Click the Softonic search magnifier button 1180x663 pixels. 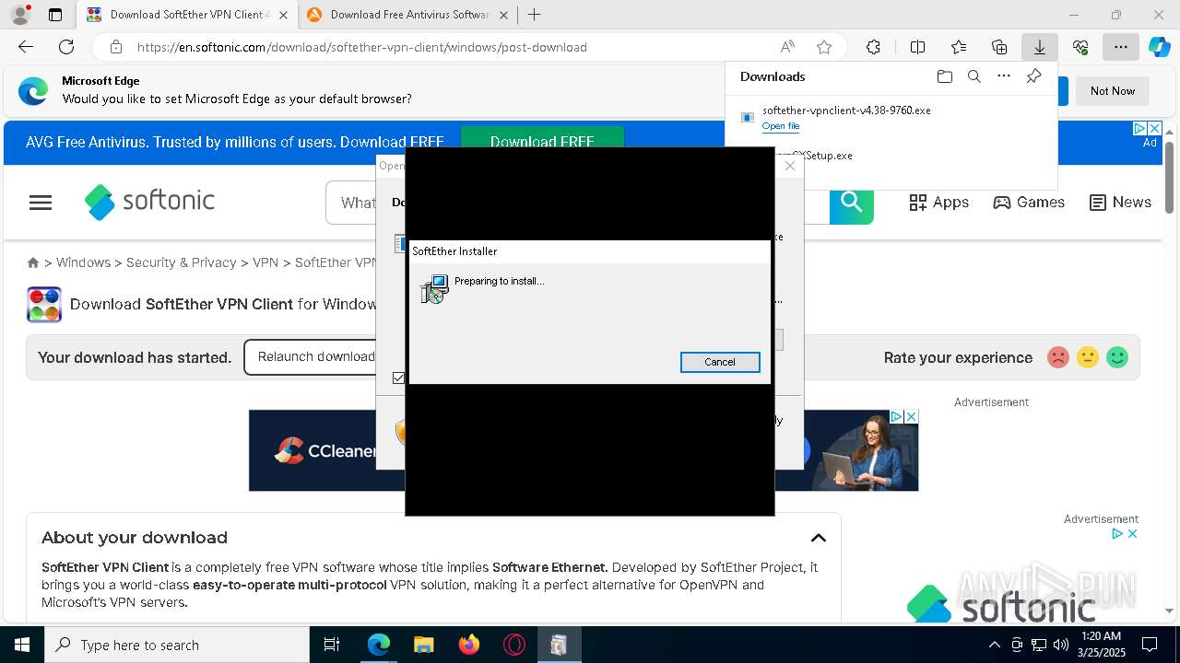click(x=851, y=203)
